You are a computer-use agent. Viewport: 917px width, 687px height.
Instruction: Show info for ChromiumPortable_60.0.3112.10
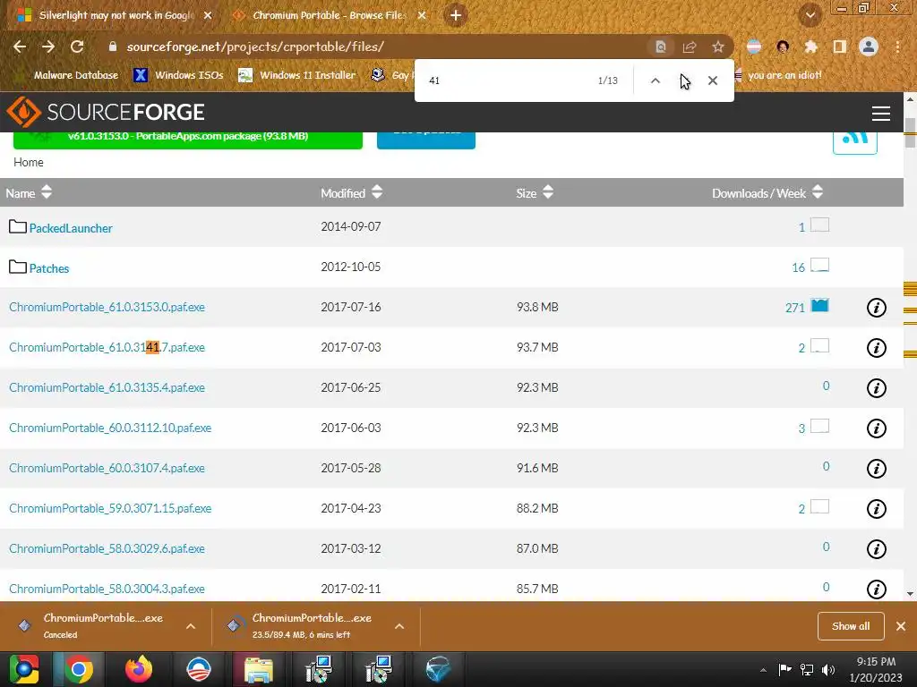(x=876, y=428)
